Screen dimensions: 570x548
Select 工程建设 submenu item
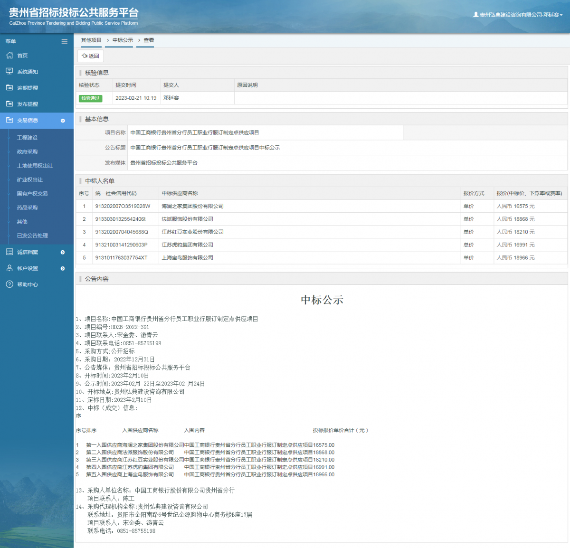[x=27, y=138]
